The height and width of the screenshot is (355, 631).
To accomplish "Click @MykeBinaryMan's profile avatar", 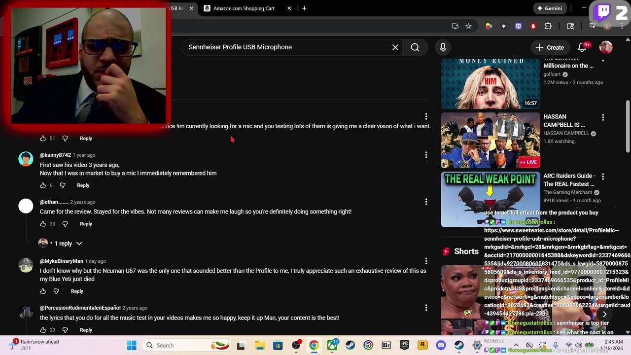I will pos(26,265).
